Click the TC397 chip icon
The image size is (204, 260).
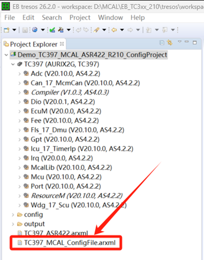click(x=20, y=64)
